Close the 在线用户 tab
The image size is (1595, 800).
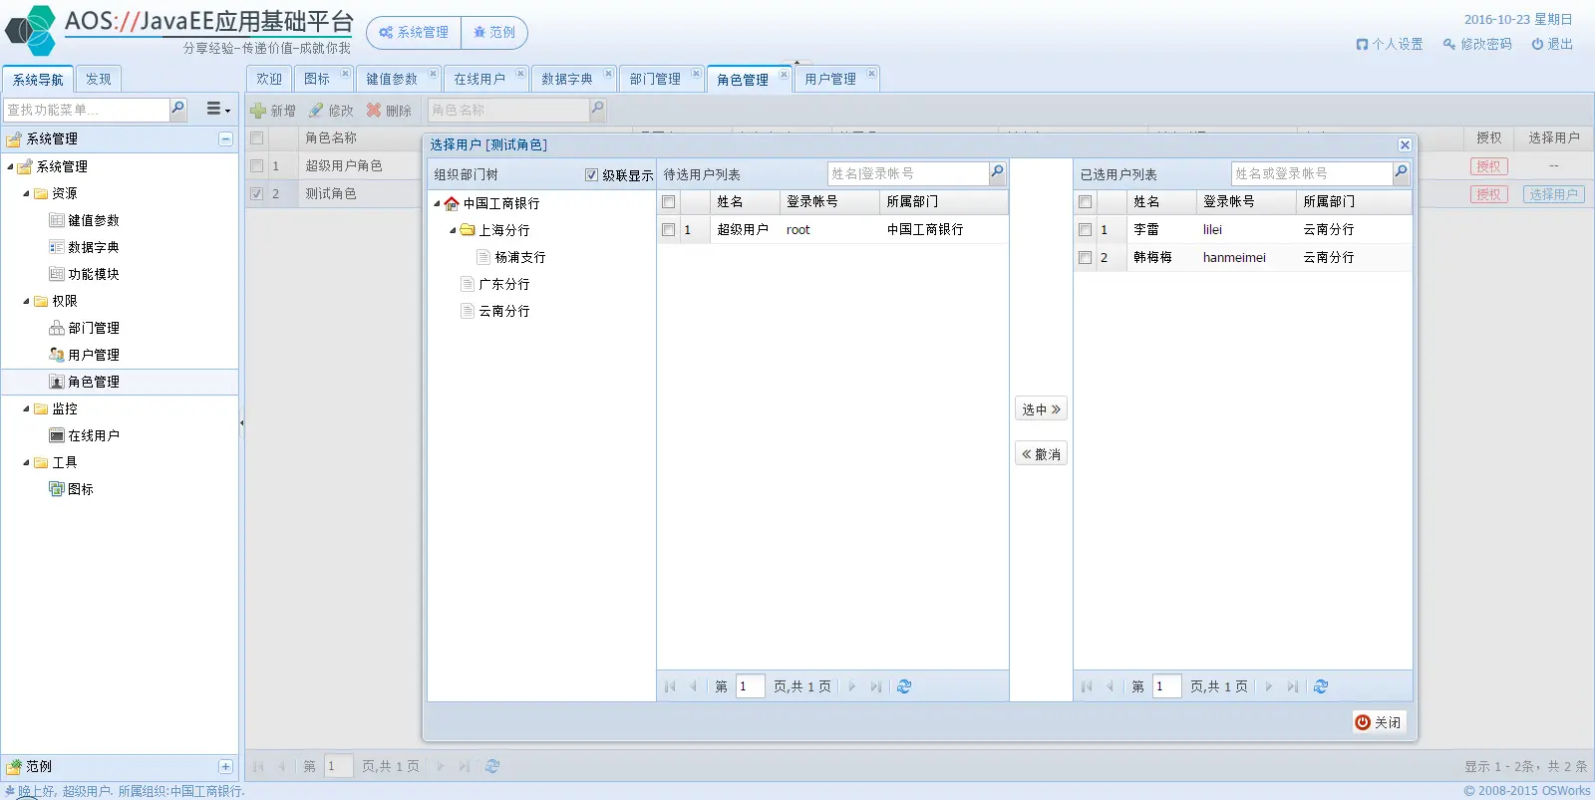[520, 73]
